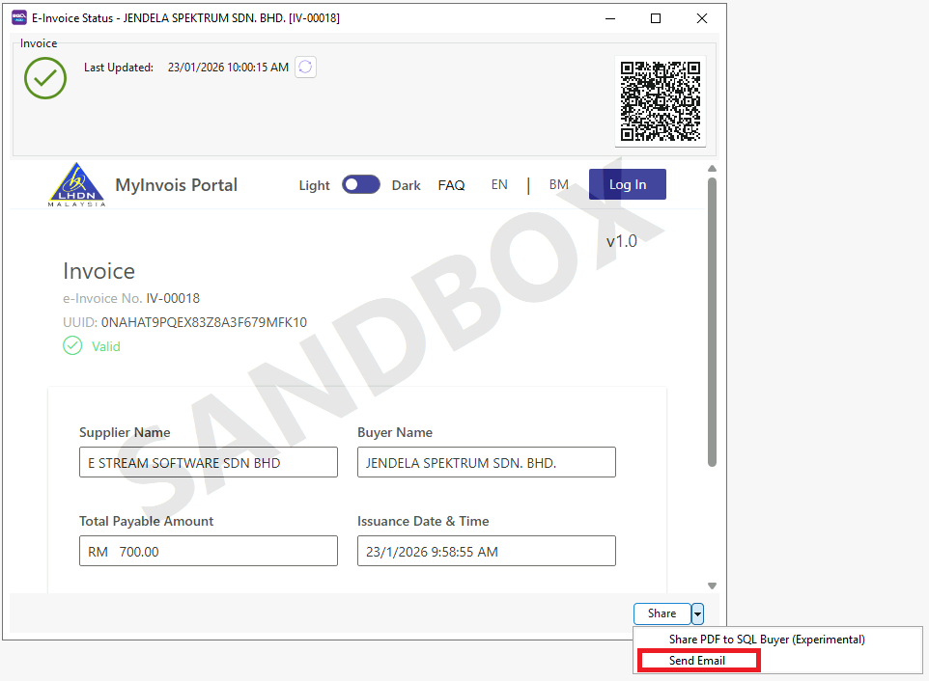Viewport: 929px width, 681px height.
Task: Click the Valid status check icon
Action: point(72,346)
